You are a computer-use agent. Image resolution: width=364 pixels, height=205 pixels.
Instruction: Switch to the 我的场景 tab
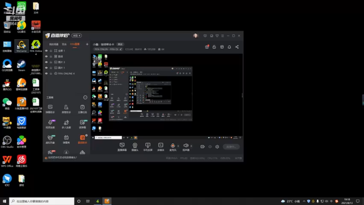pos(54,44)
